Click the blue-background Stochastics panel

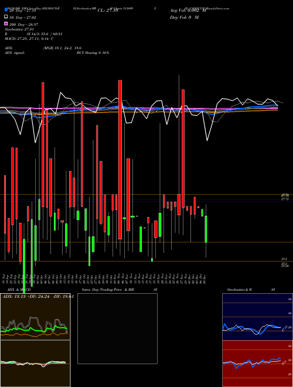(x=257, y=317)
